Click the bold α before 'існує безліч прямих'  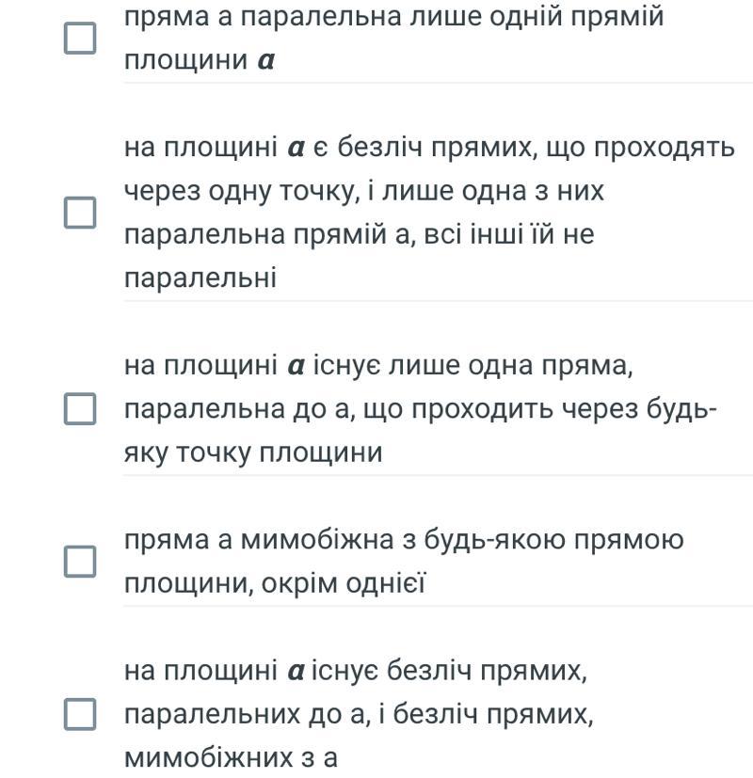(x=296, y=672)
